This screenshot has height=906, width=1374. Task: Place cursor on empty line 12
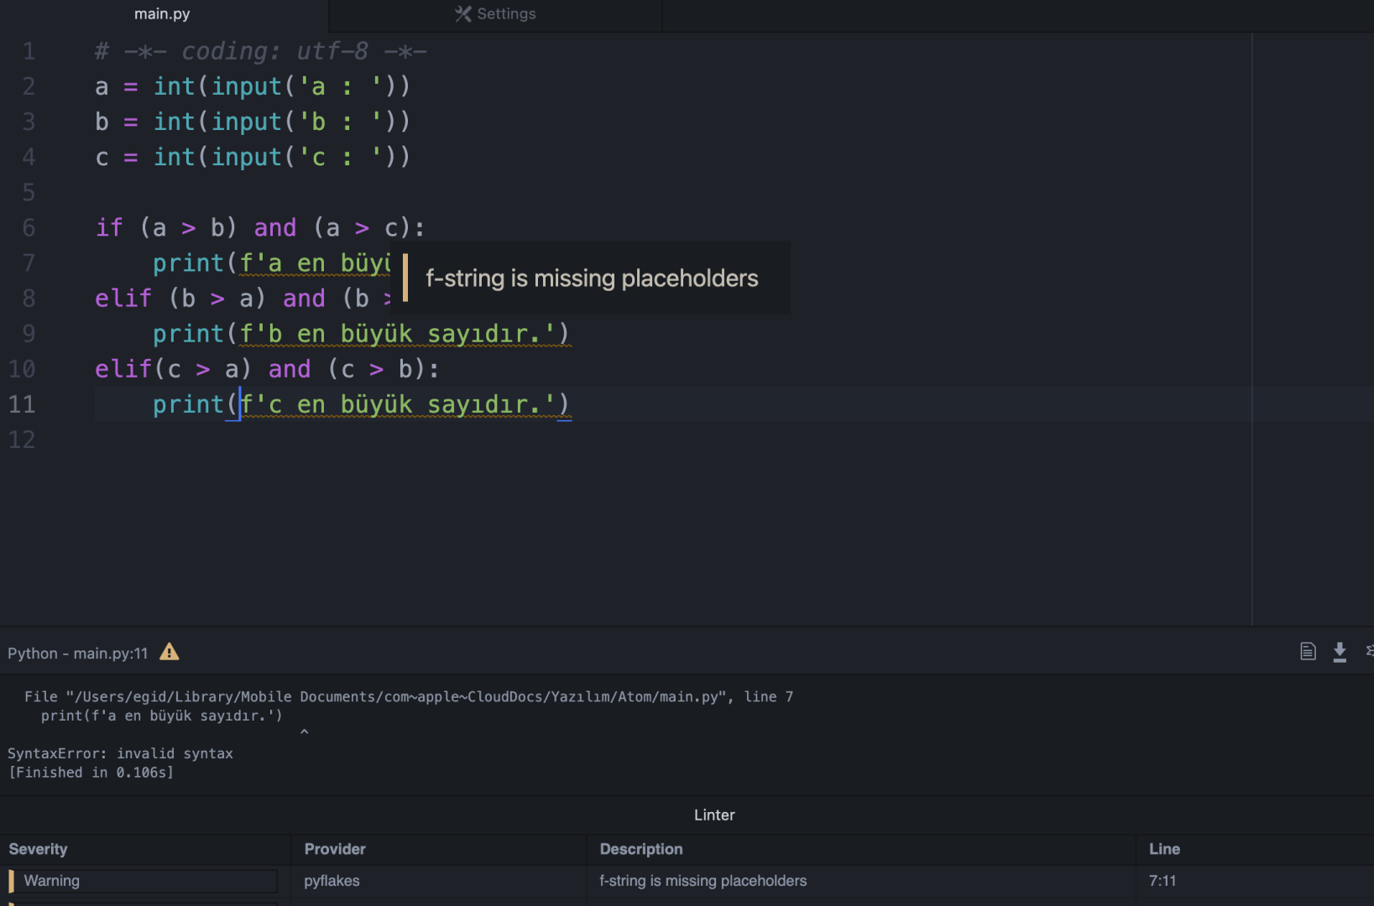click(x=336, y=440)
